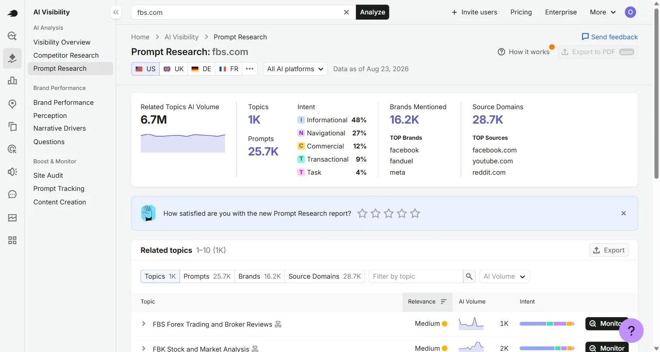660x352 pixels.
Task: Open Questions in sidebar
Action: point(49,141)
